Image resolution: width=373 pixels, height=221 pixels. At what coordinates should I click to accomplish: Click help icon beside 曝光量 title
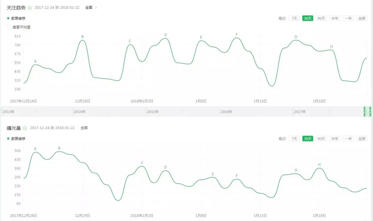(x=25, y=128)
